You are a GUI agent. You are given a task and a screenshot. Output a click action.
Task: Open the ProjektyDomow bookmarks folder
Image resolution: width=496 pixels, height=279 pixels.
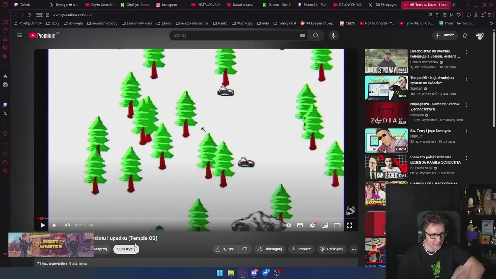(28, 23)
